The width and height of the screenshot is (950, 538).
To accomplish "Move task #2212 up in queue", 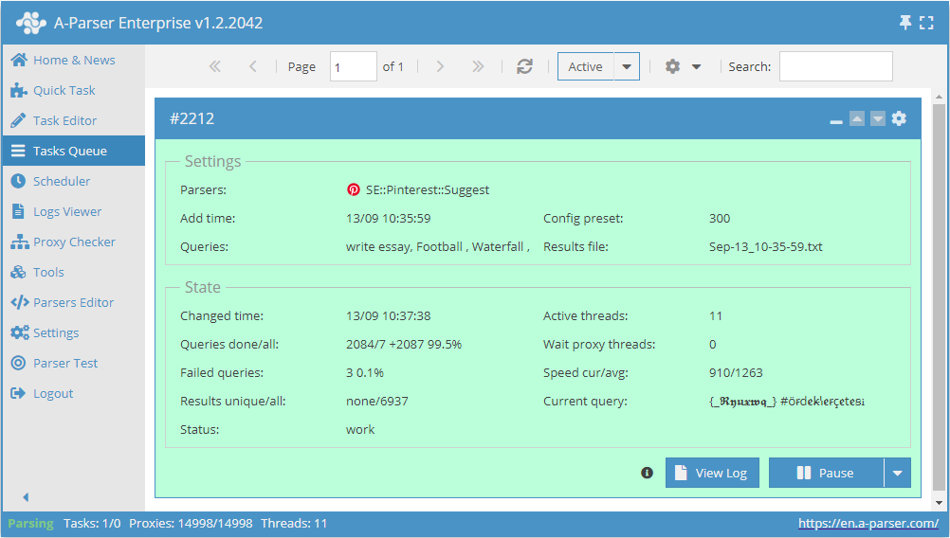I will pos(857,118).
